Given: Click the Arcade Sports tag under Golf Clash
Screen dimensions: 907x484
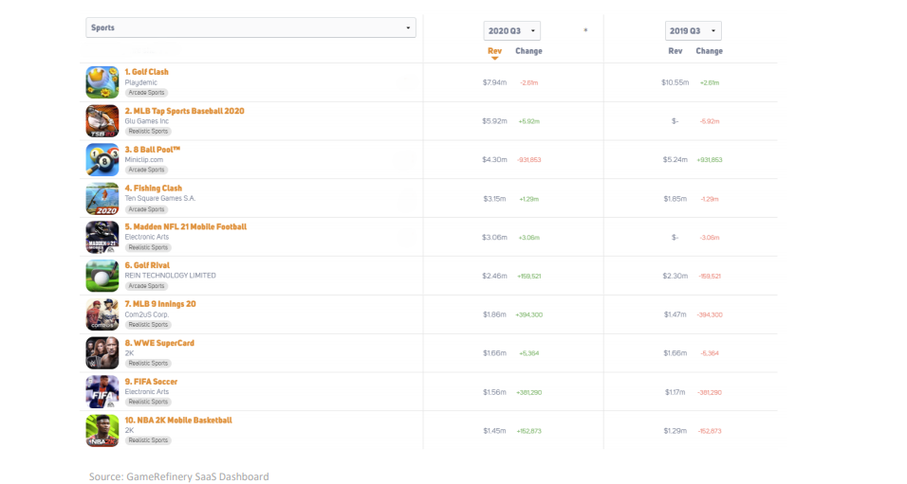Looking at the screenshot, I should point(146,93).
